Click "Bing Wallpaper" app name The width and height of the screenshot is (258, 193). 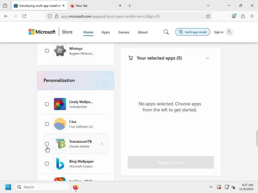coord(81,161)
